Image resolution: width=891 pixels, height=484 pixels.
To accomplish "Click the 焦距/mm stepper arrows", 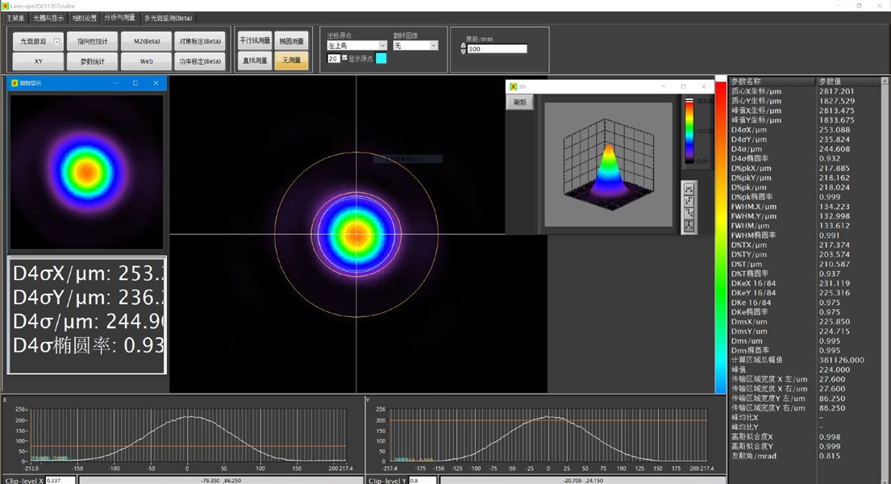I will [463, 48].
